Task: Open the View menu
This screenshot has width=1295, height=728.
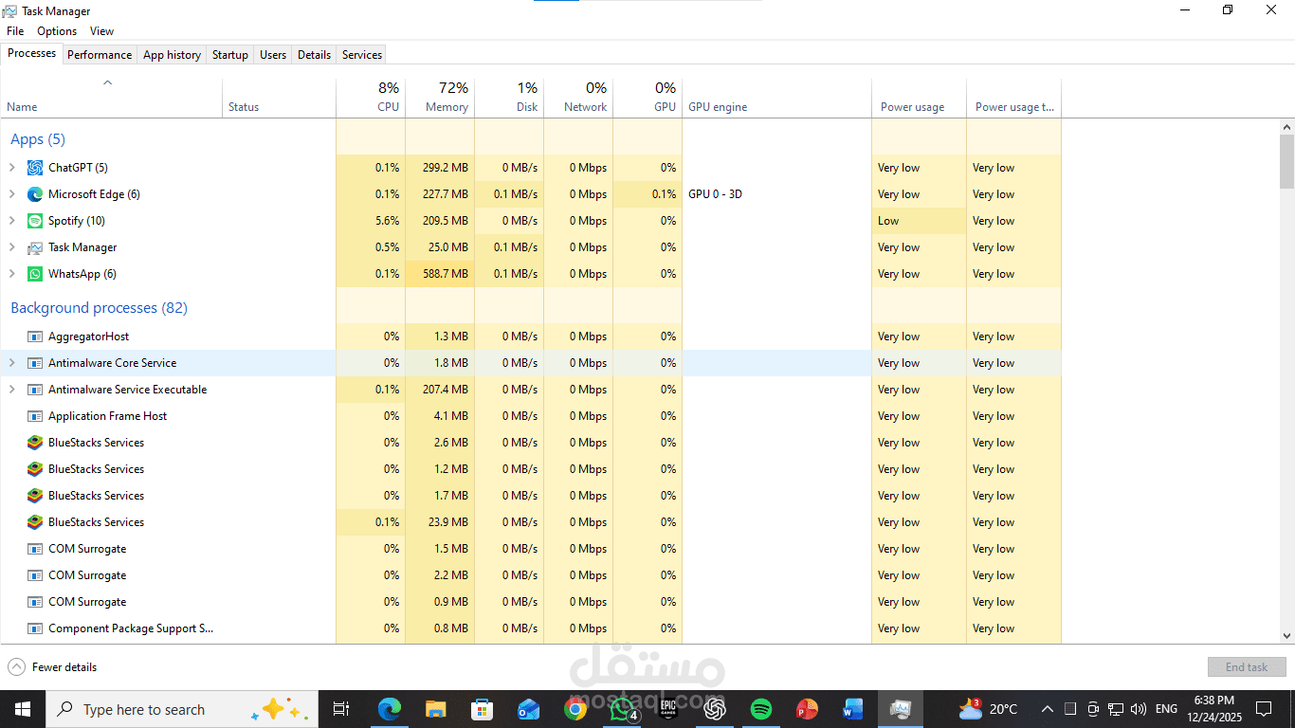Action: click(101, 31)
